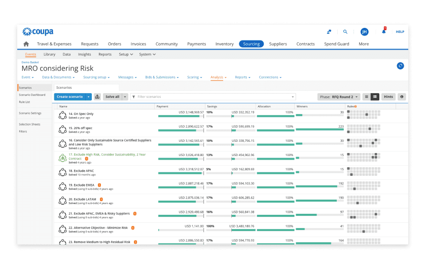
Task: Click the export icon beside Create scenario
Action: 97,97
